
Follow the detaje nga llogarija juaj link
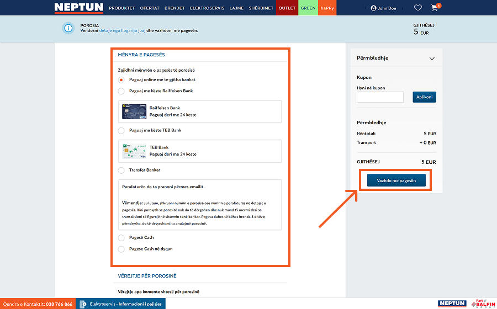coord(123,30)
